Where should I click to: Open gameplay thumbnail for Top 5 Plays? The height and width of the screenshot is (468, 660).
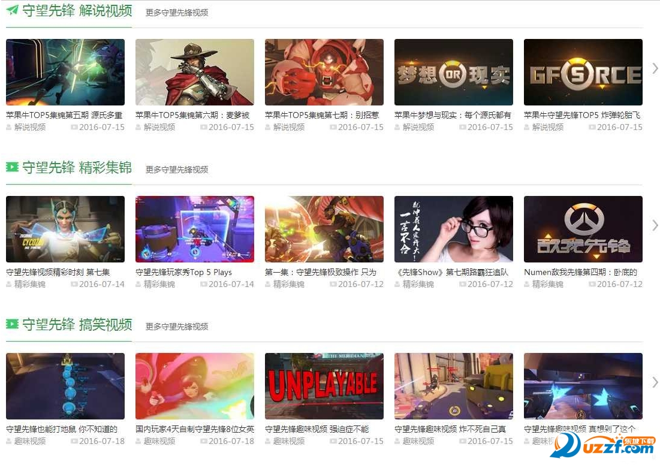point(194,229)
